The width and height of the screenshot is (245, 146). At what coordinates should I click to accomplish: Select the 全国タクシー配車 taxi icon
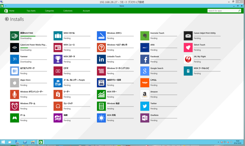point(101,83)
